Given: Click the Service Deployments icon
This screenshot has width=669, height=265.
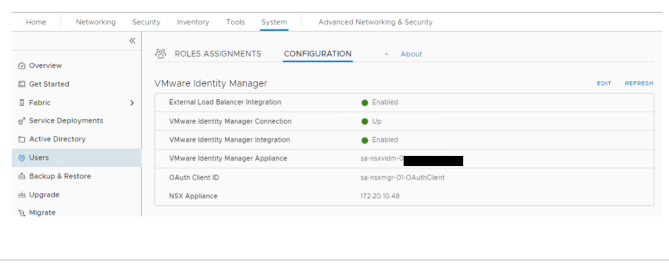Looking at the screenshot, I should (22, 121).
